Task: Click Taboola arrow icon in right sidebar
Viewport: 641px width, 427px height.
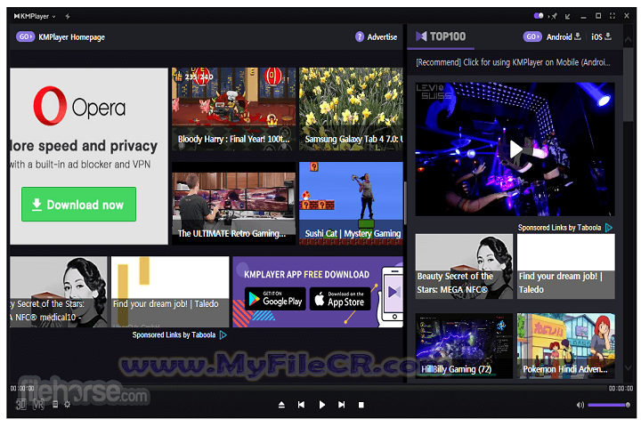Action: point(609,228)
